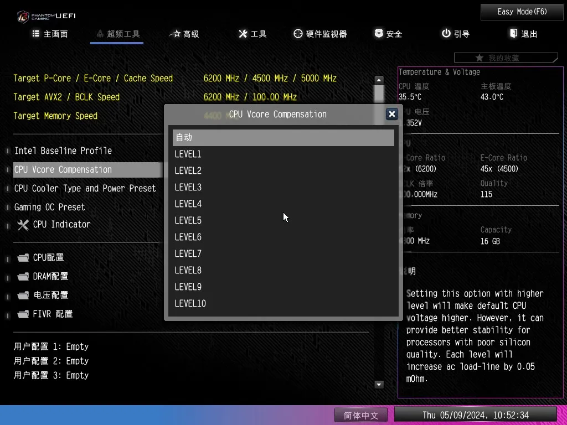The image size is (567, 425).
Task: Click the folder icon for FIVR 配置
Action: tap(23, 314)
